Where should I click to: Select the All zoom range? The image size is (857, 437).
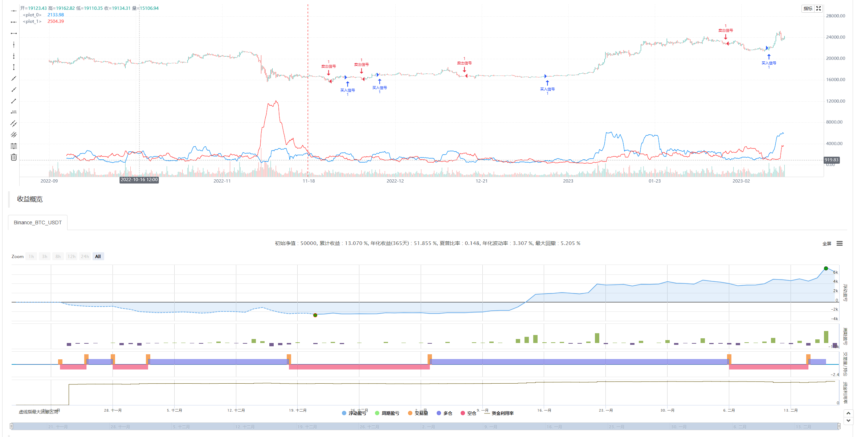point(98,257)
